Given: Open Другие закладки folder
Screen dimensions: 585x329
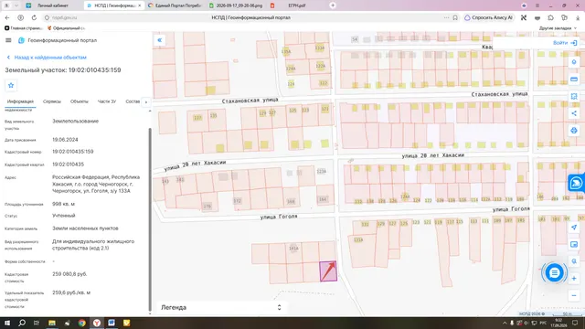Looking at the screenshot, I should pos(558,28).
